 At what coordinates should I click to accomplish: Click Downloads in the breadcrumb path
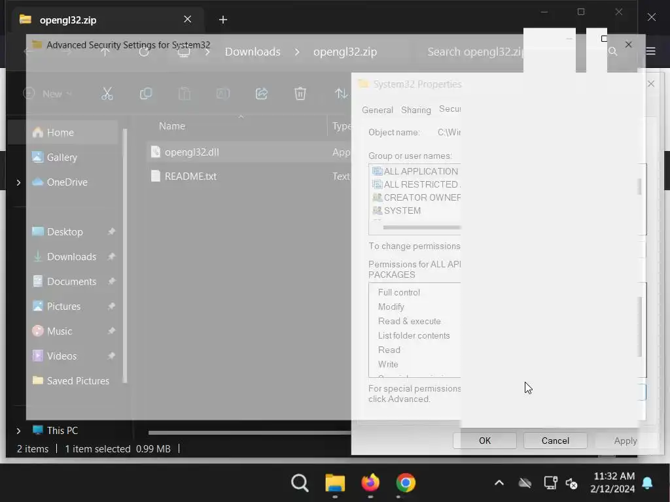click(x=253, y=52)
